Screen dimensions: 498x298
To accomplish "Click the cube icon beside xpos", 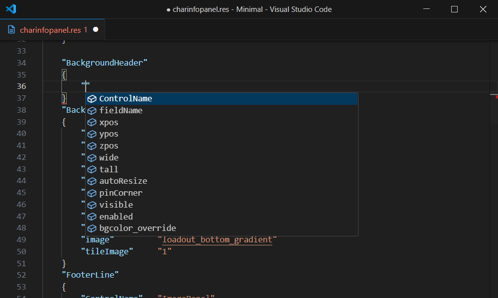I will pos(92,122).
